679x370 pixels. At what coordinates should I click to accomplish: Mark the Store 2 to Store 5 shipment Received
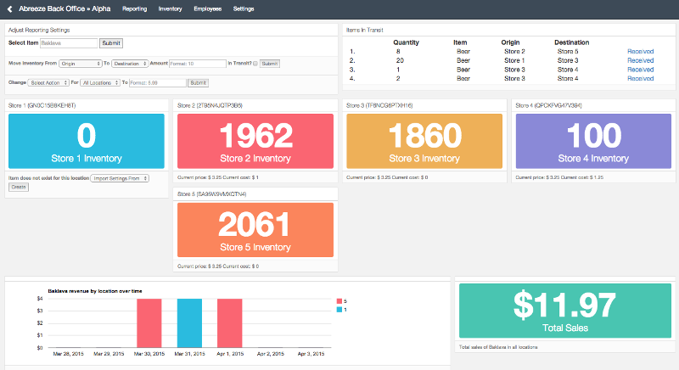tap(640, 51)
